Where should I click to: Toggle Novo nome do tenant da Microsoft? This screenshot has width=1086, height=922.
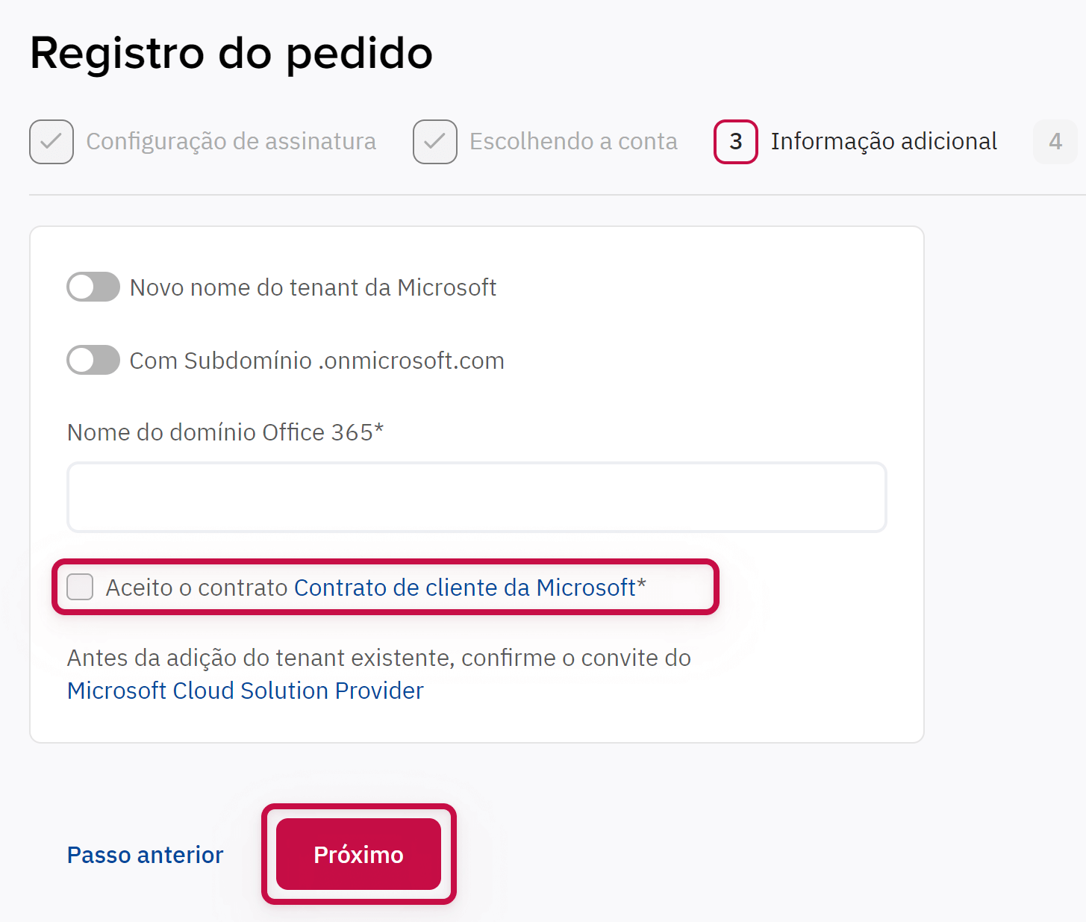[x=93, y=287]
